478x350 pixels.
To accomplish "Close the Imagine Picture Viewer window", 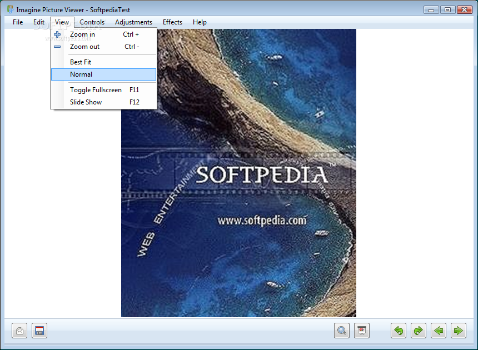I will (x=464, y=10).
